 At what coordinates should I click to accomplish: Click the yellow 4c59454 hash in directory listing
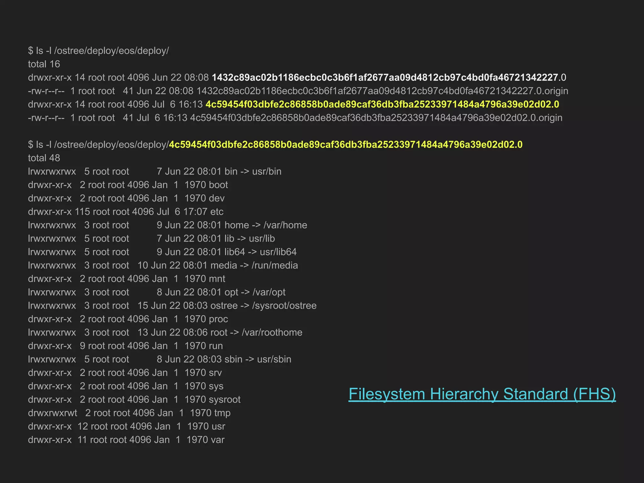pyautogui.click(x=382, y=104)
